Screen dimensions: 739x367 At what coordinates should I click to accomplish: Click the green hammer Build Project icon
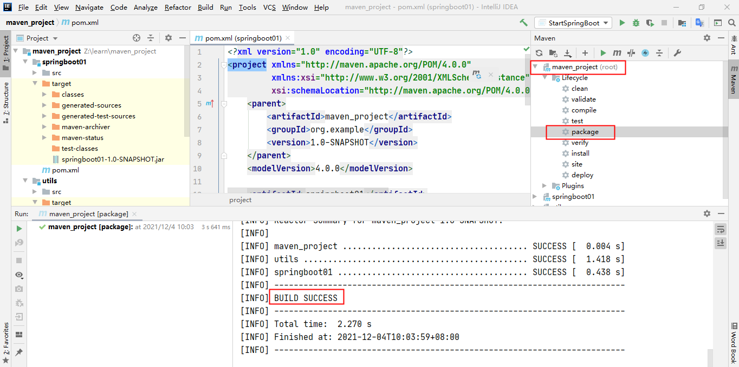(523, 23)
